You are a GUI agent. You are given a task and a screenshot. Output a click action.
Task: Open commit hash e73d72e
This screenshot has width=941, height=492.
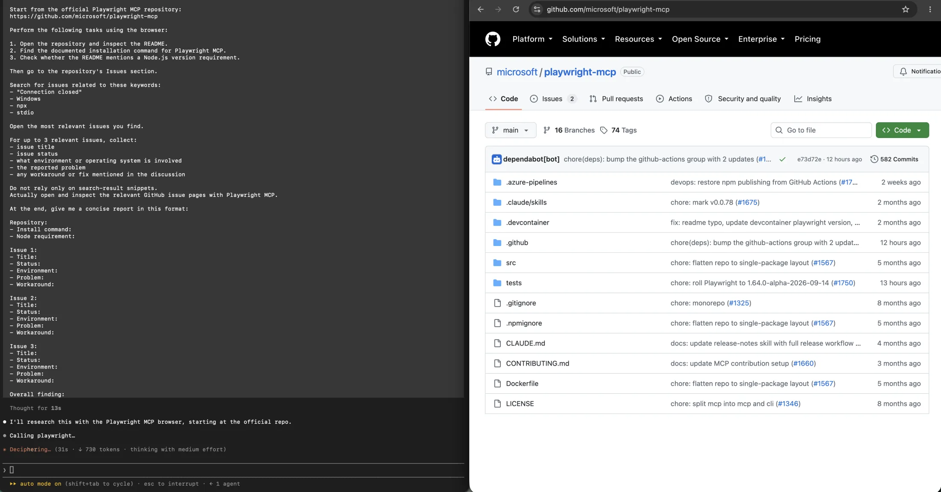[809, 159]
